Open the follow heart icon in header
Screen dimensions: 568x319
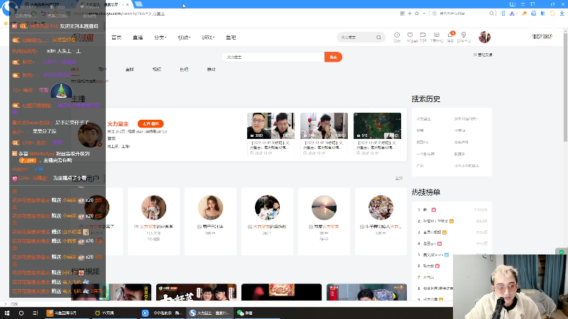click(x=410, y=35)
